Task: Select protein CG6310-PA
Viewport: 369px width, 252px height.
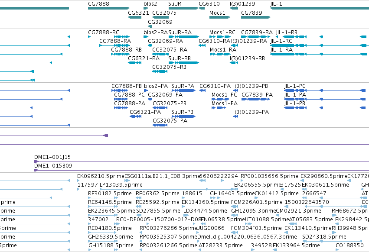Action: (215, 86)
